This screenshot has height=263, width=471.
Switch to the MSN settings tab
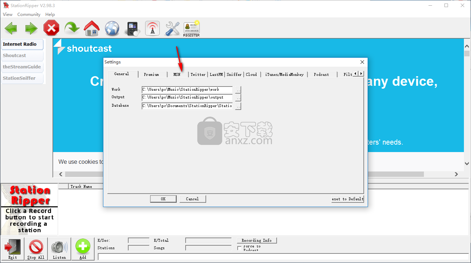click(177, 74)
